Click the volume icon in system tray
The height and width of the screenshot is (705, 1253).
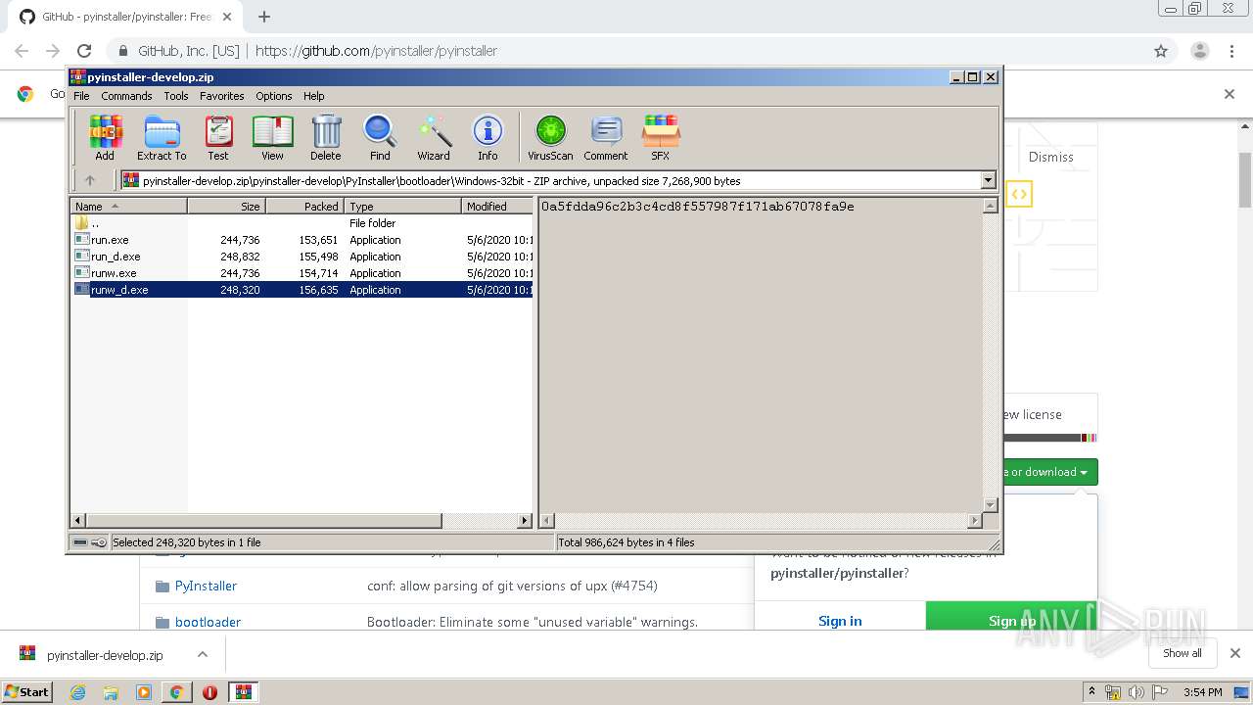(1137, 692)
